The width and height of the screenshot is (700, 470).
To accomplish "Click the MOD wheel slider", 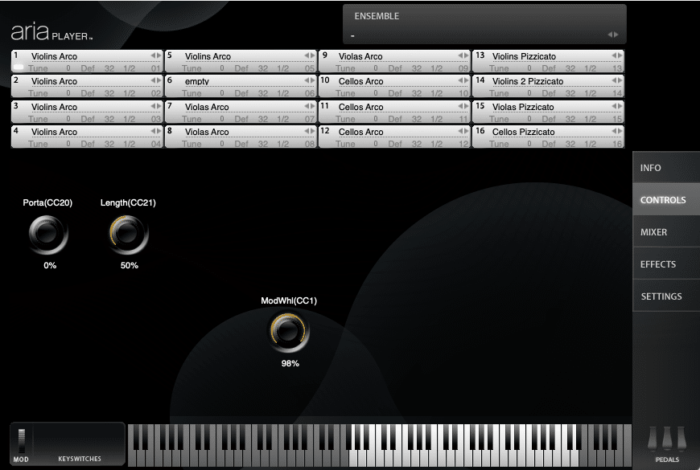I will (x=22, y=440).
